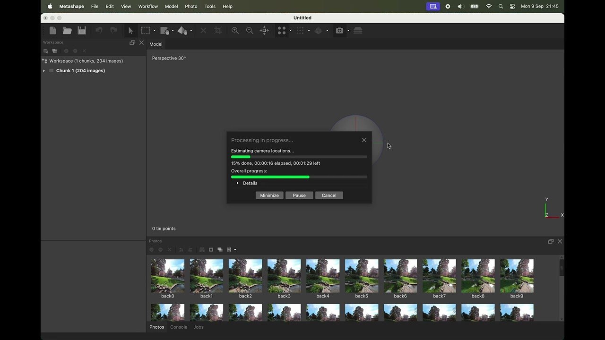Image resolution: width=605 pixels, height=340 pixels.
Task: Click the disable cameras icon in Photos panel
Action: [161, 250]
